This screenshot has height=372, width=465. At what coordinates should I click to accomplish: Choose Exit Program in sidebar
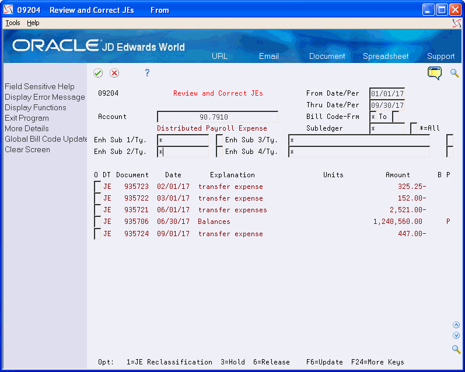click(x=27, y=118)
